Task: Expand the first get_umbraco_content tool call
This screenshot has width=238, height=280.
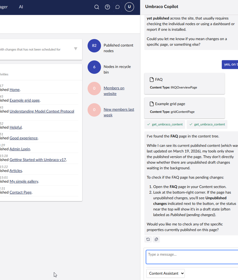Action: [165, 124]
